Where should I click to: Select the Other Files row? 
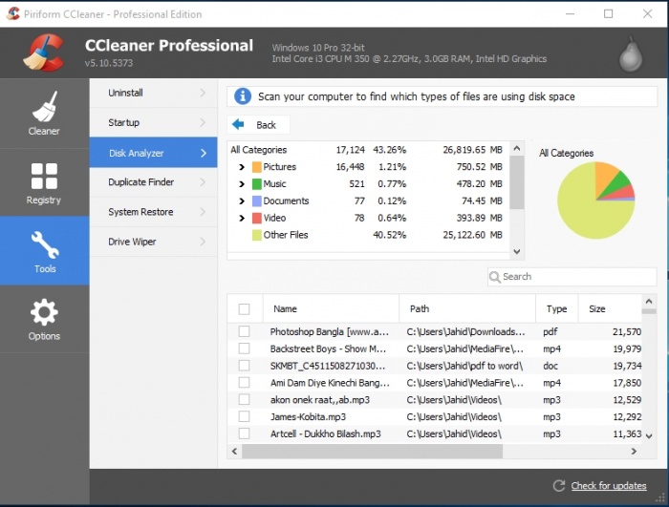369,235
